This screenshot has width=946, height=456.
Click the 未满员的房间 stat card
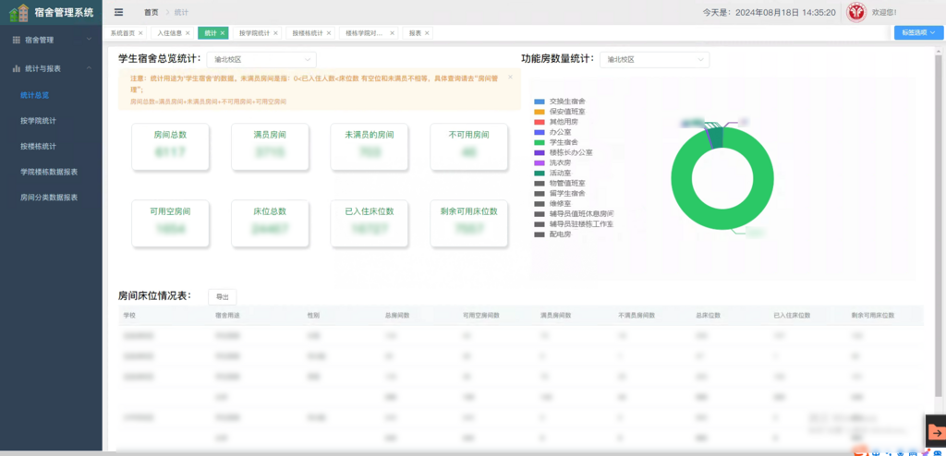370,147
